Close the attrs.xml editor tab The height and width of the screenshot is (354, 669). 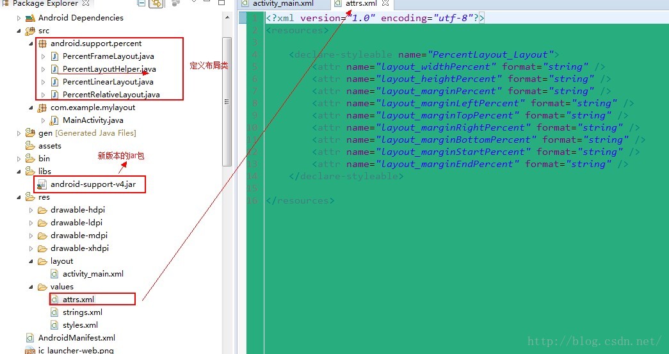coord(385,3)
